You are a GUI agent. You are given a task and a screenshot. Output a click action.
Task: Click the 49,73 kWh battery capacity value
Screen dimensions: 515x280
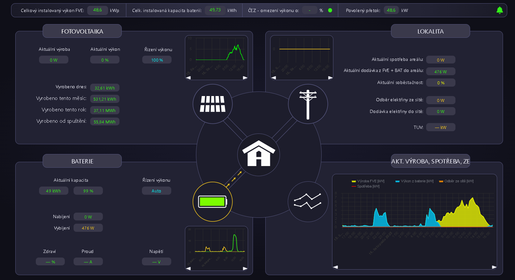coord(215,10)
